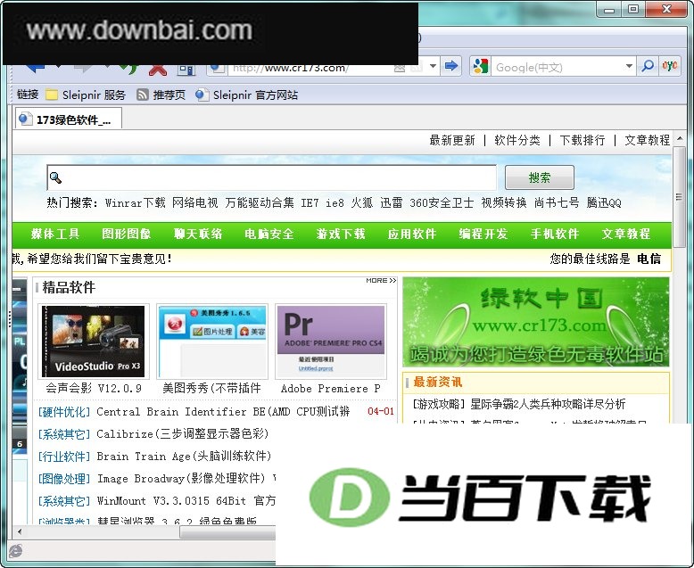This screenshot has height=568, width=694.
Task: Click magnifier icon inside page search box
Action: pos(55,177)
